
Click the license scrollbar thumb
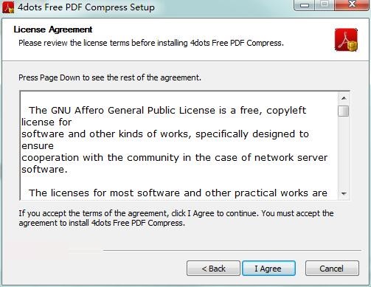pos(344,111)
